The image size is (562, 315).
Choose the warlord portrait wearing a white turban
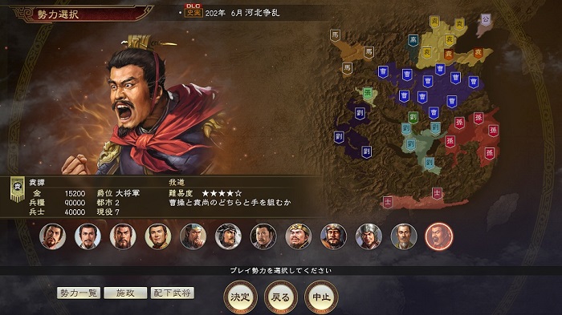tap(228, 236)
